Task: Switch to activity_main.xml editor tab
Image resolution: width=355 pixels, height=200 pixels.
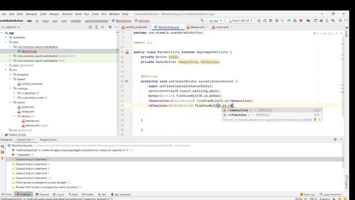Action: (136, 27)
